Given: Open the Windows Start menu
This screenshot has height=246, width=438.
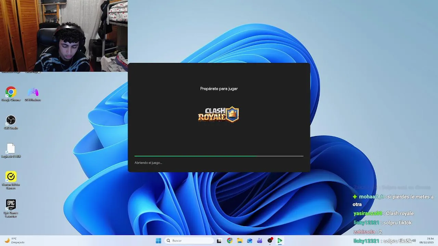Looking at the screenshot, I should [158, 241].
